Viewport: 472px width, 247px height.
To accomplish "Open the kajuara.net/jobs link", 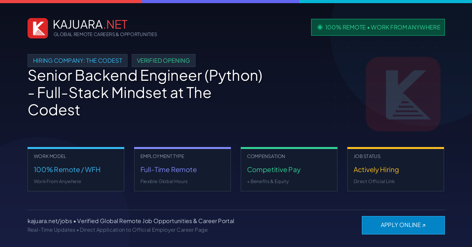I will point(50,221).
